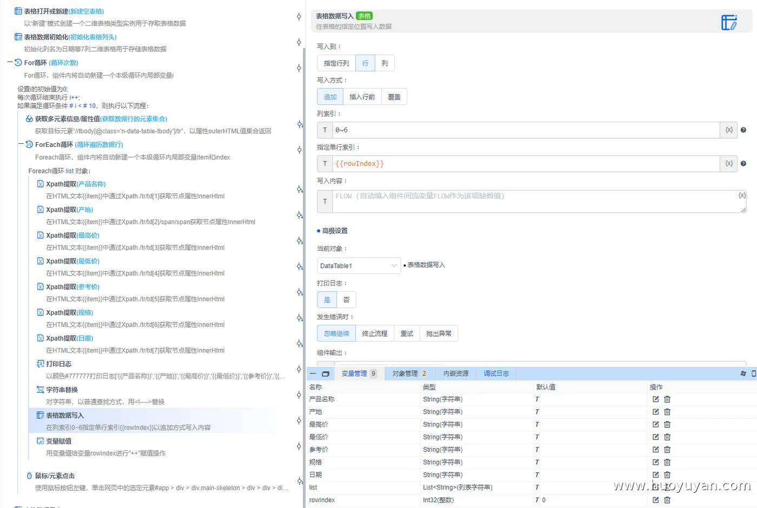The image size is (757, 508).
Task: Open variable picker for 指定单行索引 field
Action: click(x=729, y=164)
